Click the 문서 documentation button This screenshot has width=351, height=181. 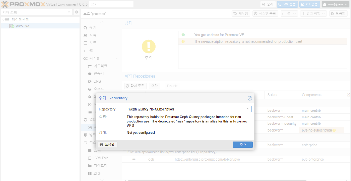pos(268,4)
